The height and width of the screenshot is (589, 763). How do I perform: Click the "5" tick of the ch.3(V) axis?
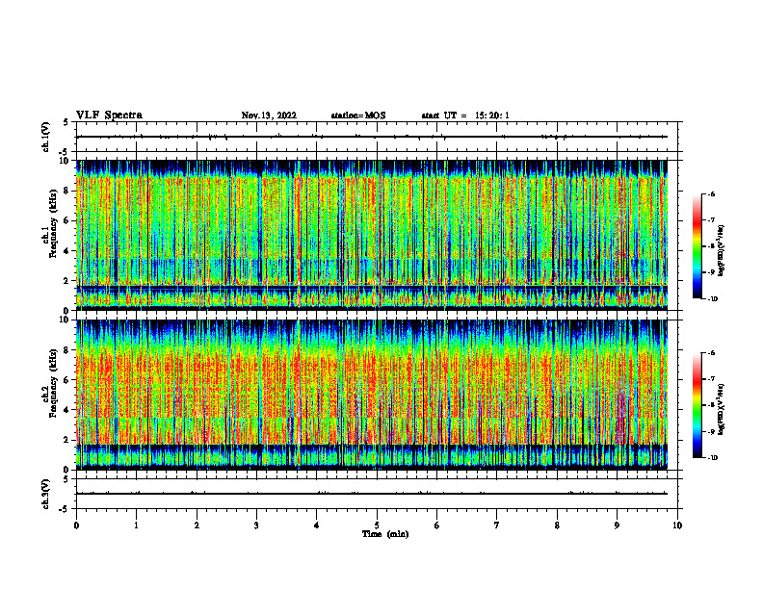click(x=66, y=479)
